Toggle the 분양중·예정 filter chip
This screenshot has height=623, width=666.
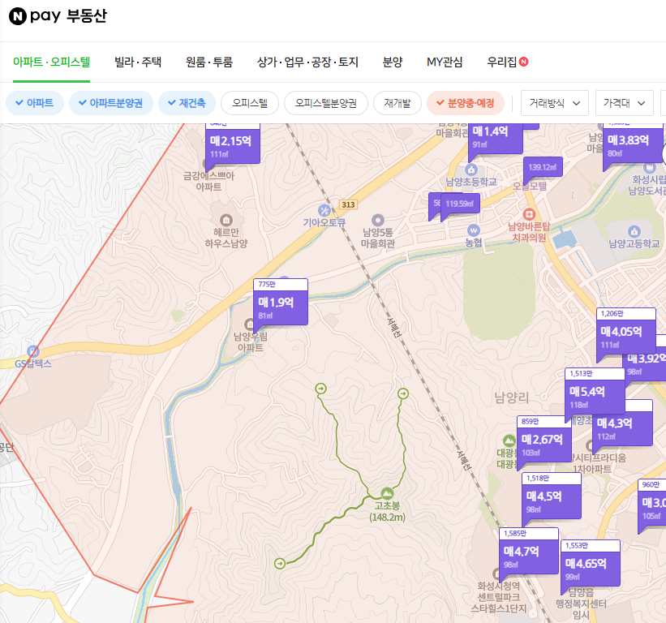coord(466,103)
